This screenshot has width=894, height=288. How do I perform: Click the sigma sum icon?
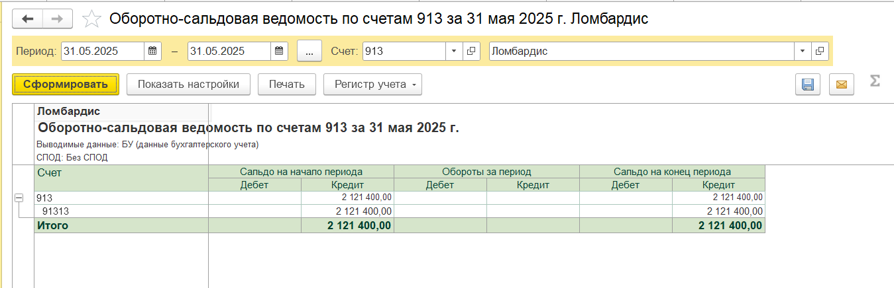(875, 81)
